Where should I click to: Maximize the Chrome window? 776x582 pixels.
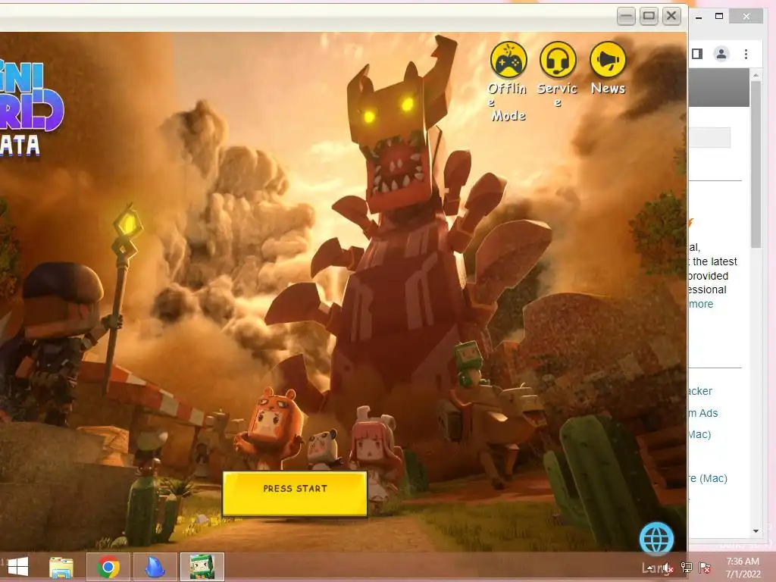pyautogui.click(x=719, y=17)
